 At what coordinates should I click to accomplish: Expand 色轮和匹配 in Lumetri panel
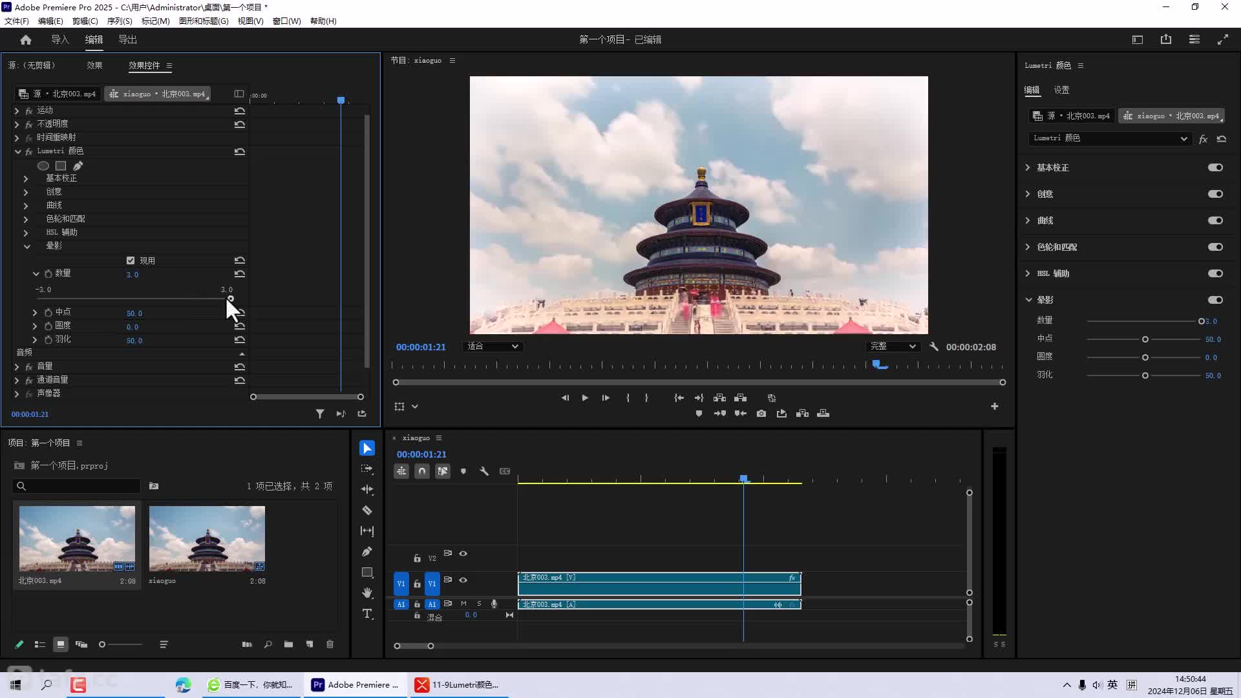click(1028, 247)
